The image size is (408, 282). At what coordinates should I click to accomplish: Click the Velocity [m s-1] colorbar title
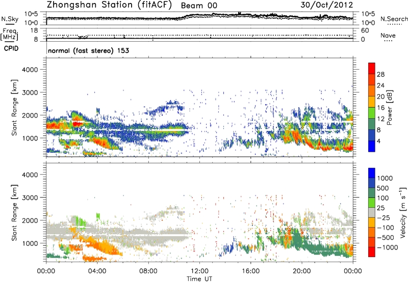coord(403,212)
